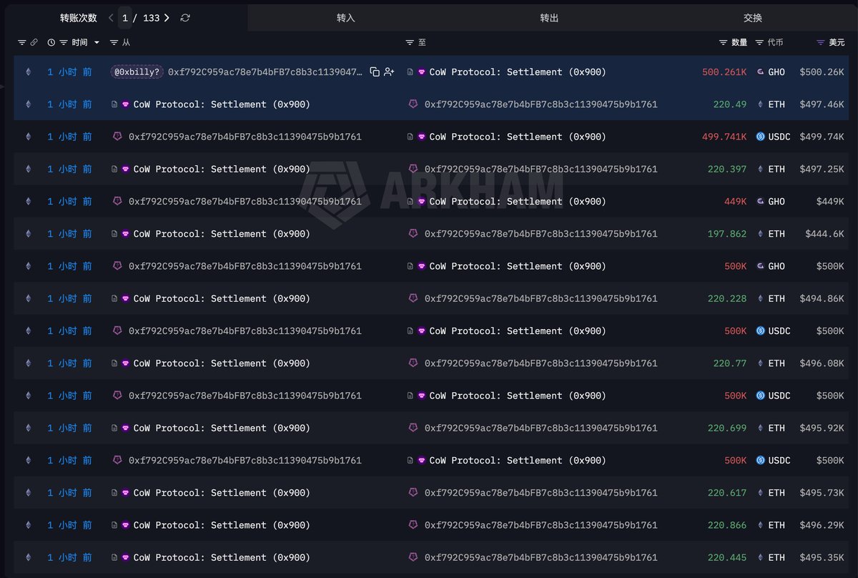The width and height of the screenshot is (858, 578).
Task: Open the sender address in the @0xbilly? row
Action: [x=265, y=72]
